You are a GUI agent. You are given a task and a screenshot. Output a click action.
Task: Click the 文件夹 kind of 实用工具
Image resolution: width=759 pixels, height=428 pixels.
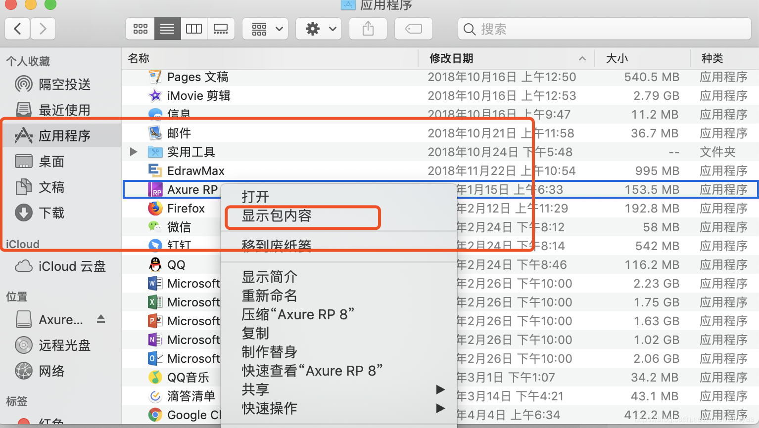[x=717, y=152]
